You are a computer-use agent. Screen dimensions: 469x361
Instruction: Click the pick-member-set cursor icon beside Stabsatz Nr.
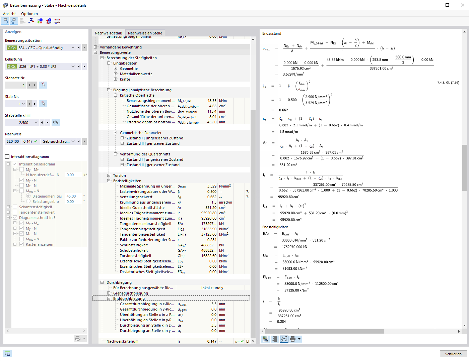pyautogui.click(x=43, y=85)
